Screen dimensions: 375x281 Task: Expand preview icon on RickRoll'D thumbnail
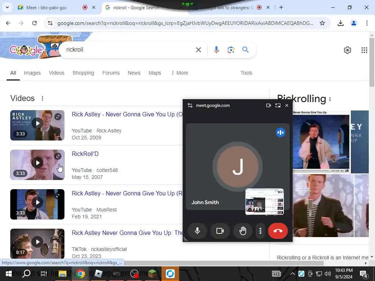pos(58,156)
